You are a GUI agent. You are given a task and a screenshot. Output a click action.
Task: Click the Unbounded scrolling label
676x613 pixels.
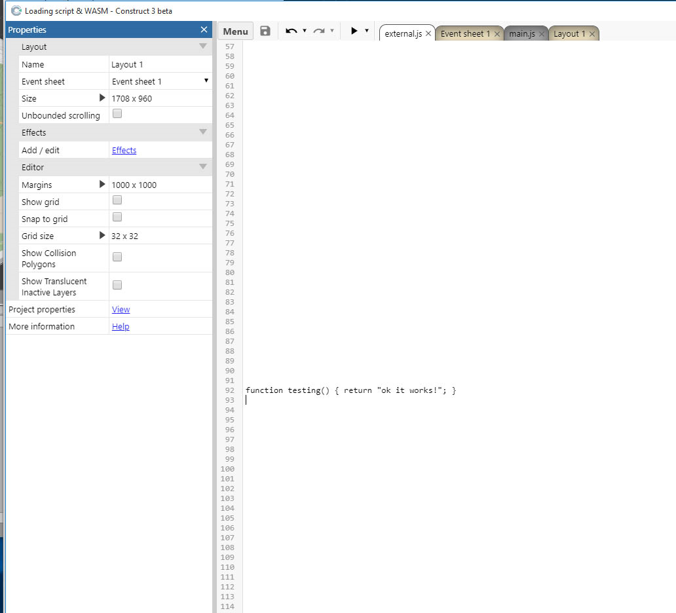[61, 115]
